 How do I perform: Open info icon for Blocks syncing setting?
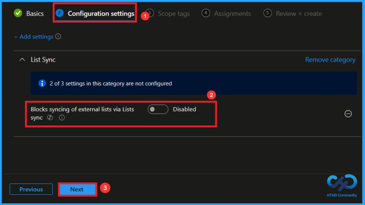tap(62, 117)
